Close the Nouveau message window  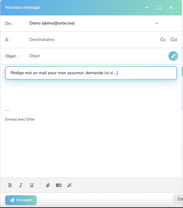click(171, 8)
